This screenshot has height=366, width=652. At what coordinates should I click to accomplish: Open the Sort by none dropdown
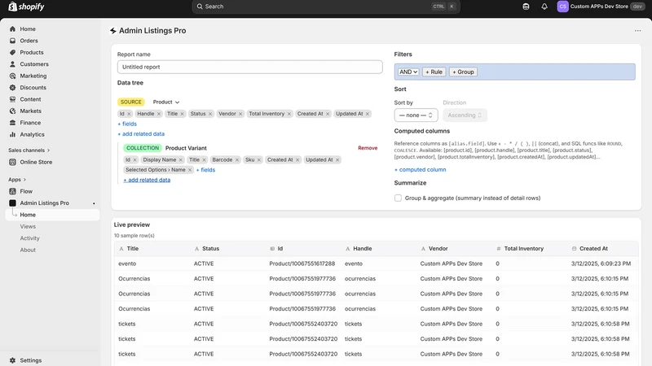tap(416, 115)
